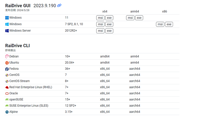Viewport: 202px width, 122px height.
Task: Click the Windows 11 logo icon
Action: [7, 18]
